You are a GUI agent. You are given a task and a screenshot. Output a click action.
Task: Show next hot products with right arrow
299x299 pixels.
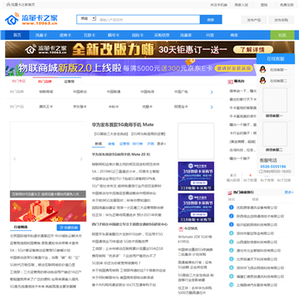click(x=212, y=107)
